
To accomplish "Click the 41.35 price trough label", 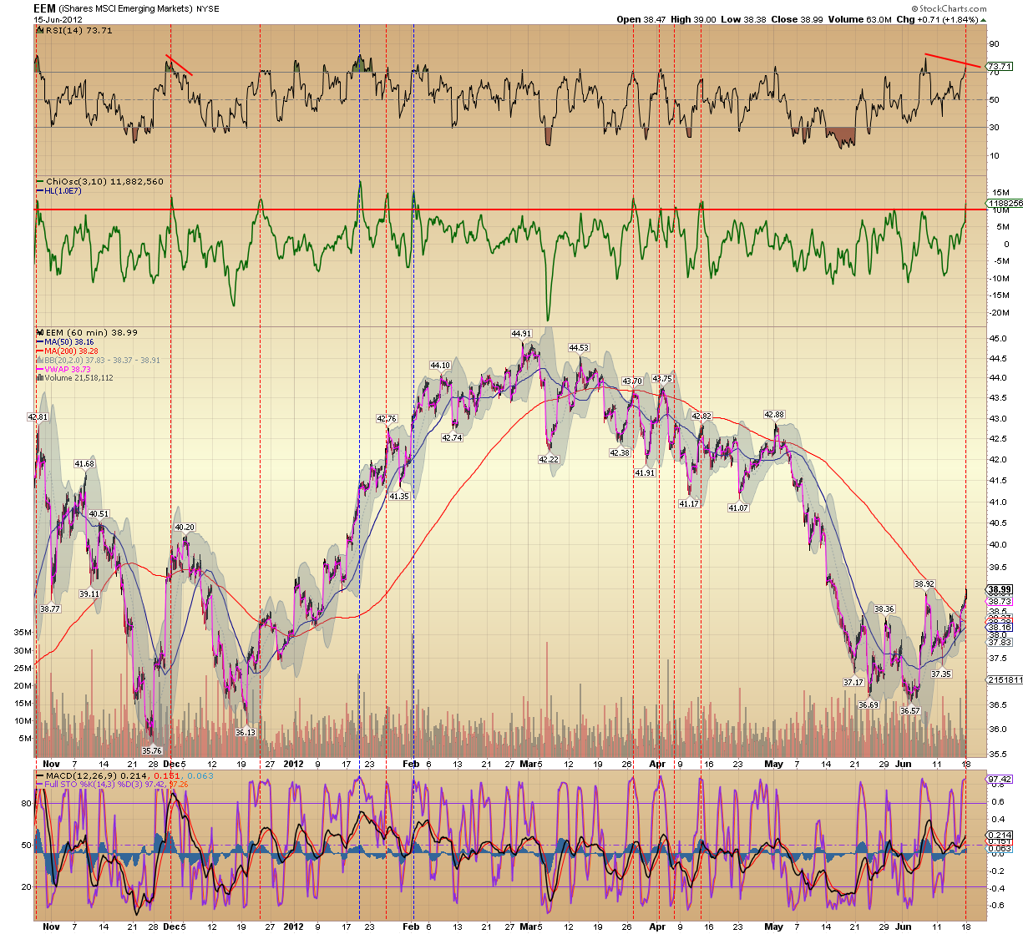I will (x=399, y=496).
